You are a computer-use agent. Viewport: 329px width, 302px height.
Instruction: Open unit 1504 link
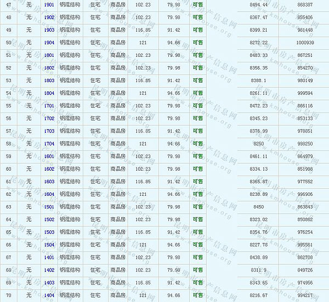(x=49, y=245)
